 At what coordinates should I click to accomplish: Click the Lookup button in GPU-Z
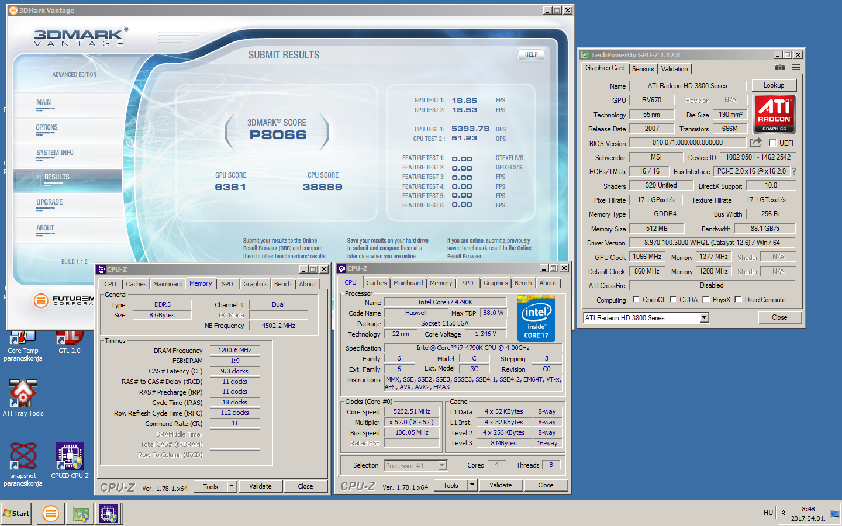773,85
